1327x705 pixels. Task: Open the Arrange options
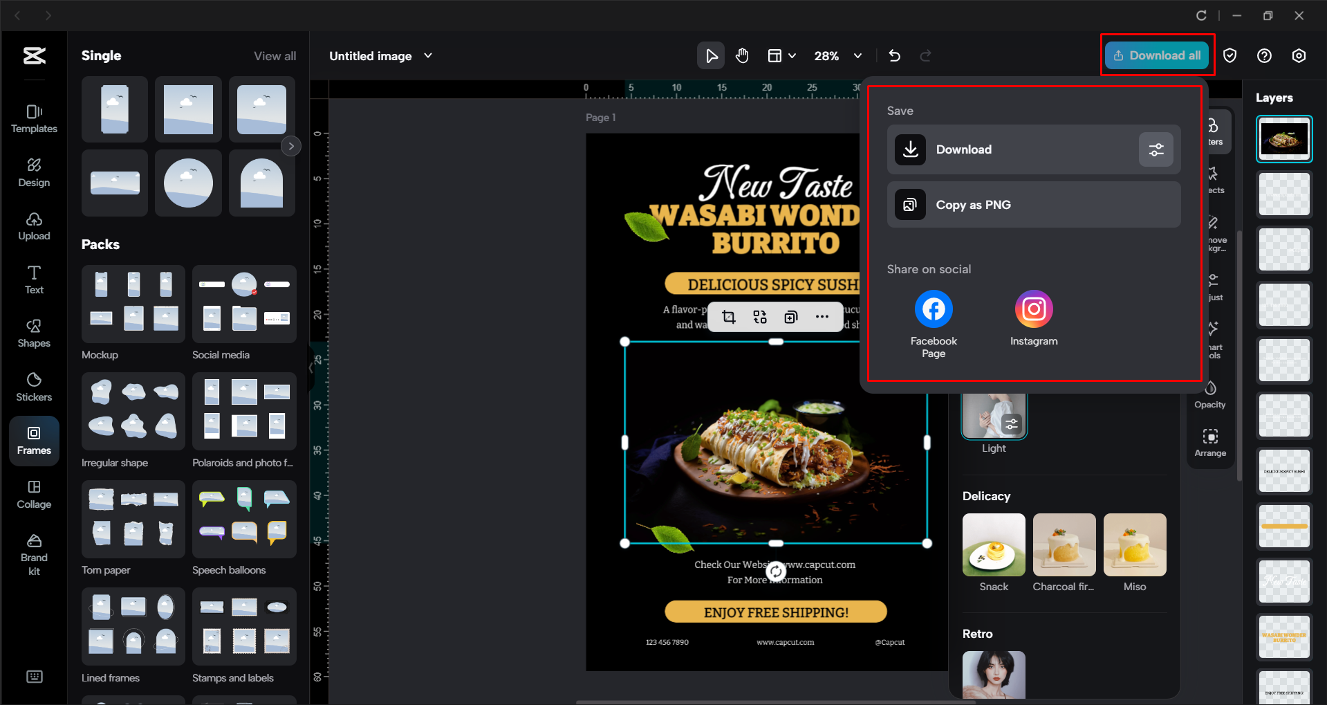pyautogui.click(x=1210, y=441)
